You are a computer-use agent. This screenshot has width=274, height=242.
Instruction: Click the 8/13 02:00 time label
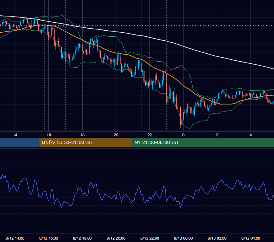click(217, 238)
